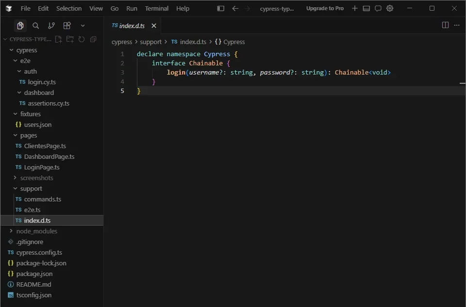This screenshot has width=466, height=307.
Task: Navigate back with the left arrow
Action: [x=235, y=9]
